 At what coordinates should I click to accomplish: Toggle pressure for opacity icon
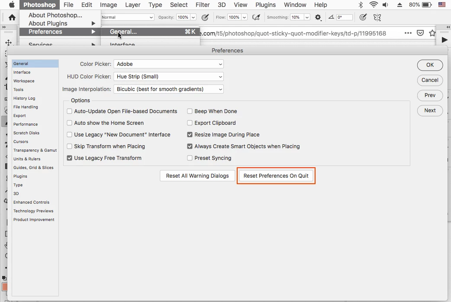205,17
